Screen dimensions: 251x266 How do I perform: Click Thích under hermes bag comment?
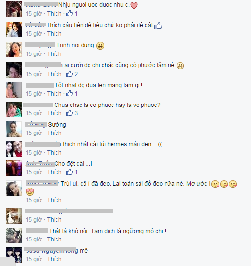click(x=55, y=153)
